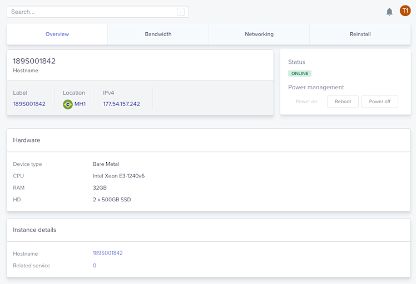
Task: Click the Power management heading
Action: pos(316,87)
